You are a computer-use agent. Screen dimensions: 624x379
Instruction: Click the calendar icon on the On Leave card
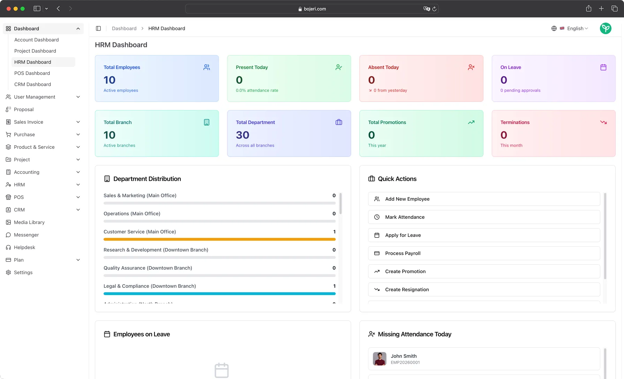click(x=603, y=67)
